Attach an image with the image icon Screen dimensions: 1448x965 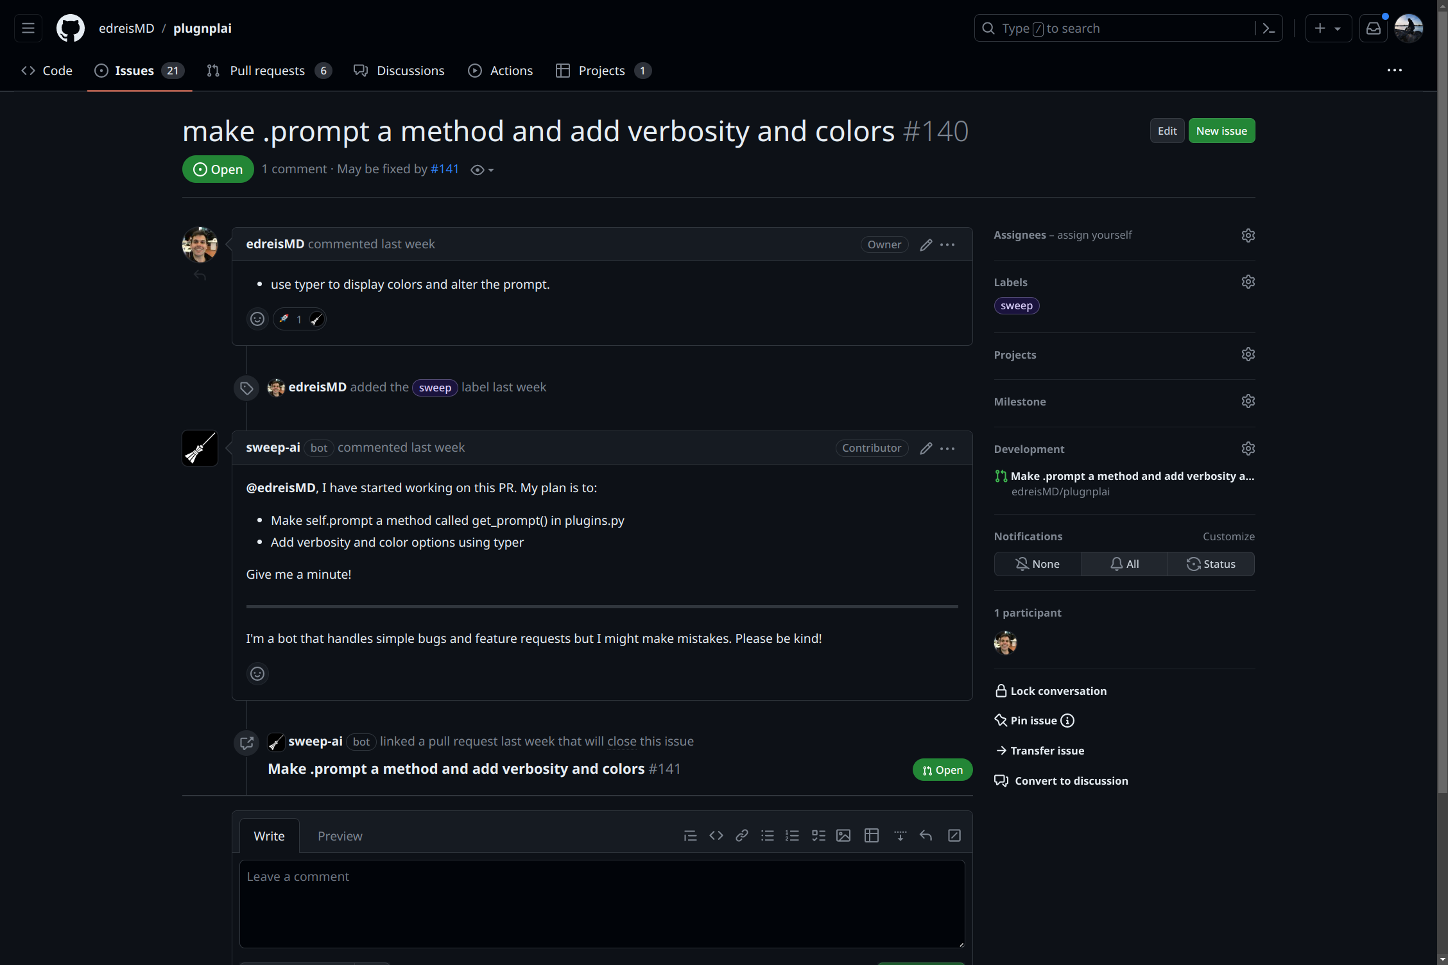(x=843, y=835)
